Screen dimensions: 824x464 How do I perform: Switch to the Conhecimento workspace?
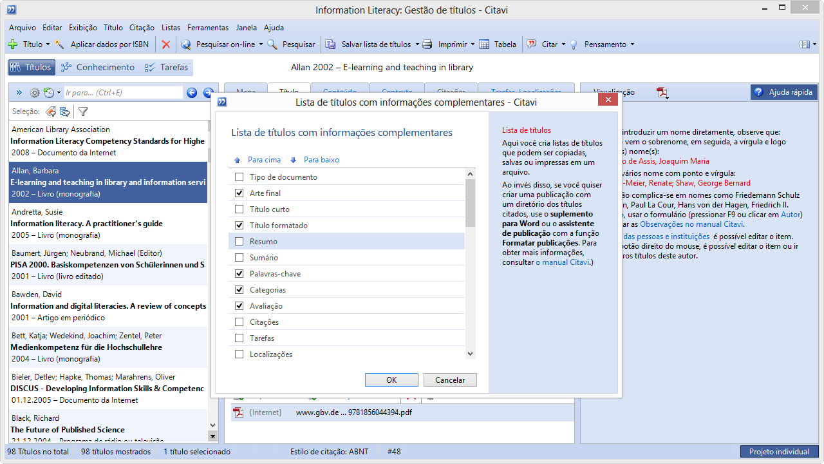click(97, 67)
